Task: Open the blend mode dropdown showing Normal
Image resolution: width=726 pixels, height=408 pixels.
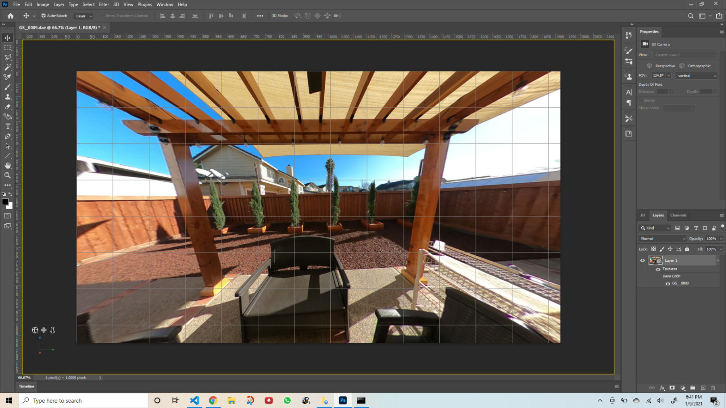Action: coord(661,238)
